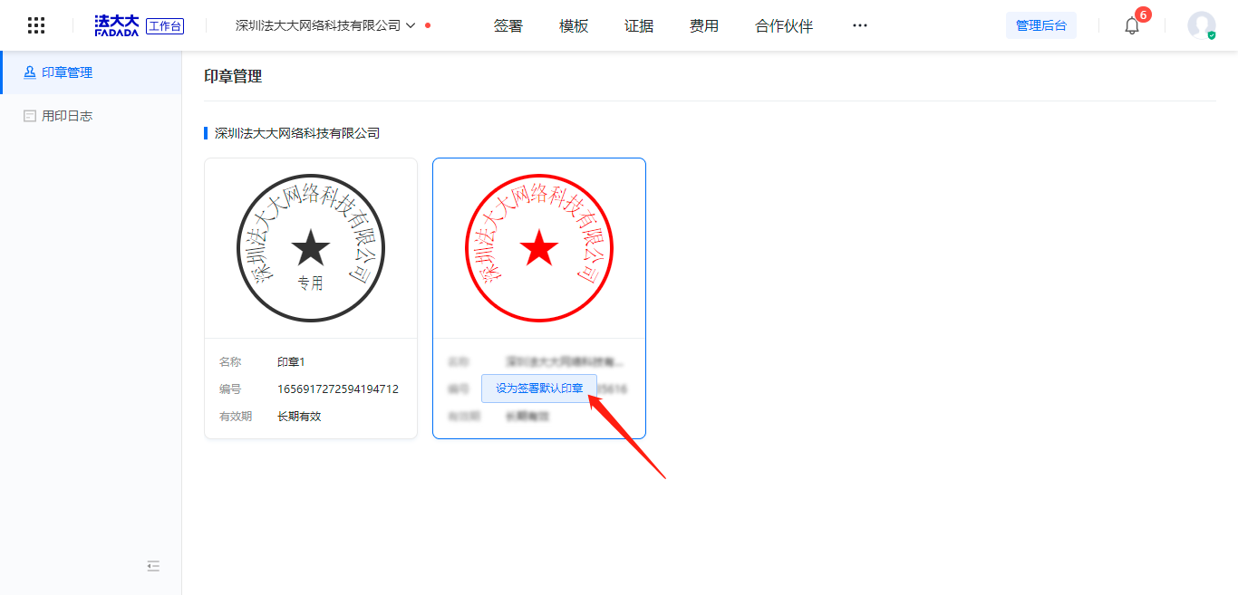This screenshot has width=1238, height=595.
Task: Click the 有效期 label on 印章1 card
Action: [x=236, y=417]
